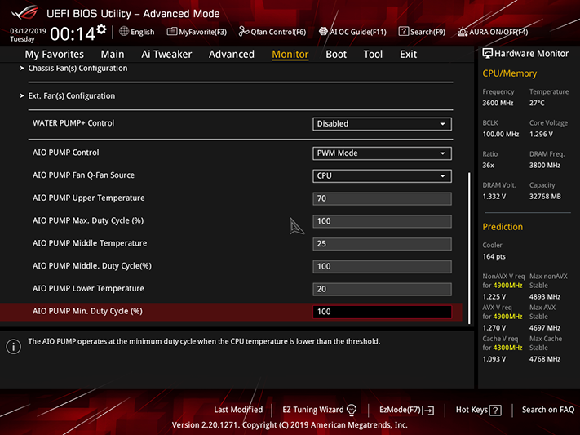Select the Monitor tab
Viewport: 580px width, 435px height.
pos(290,55)
